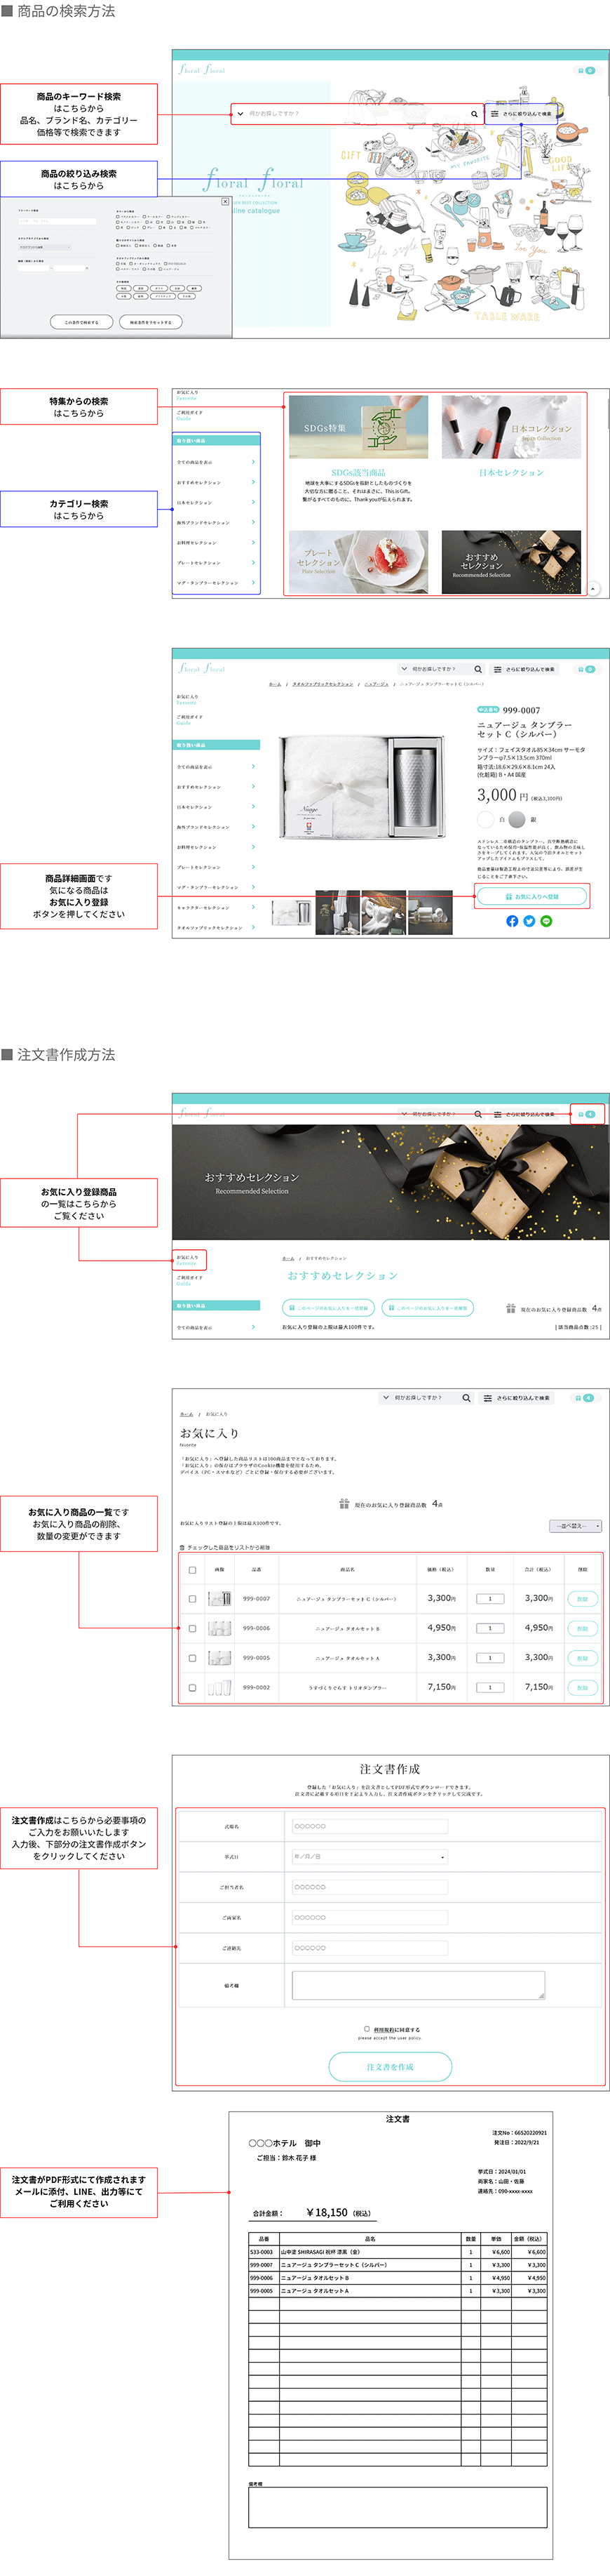Screen dimensions: 610x2576
Task: Open 日本セレクション category in product sidebar
Action: tap(216, 807)
